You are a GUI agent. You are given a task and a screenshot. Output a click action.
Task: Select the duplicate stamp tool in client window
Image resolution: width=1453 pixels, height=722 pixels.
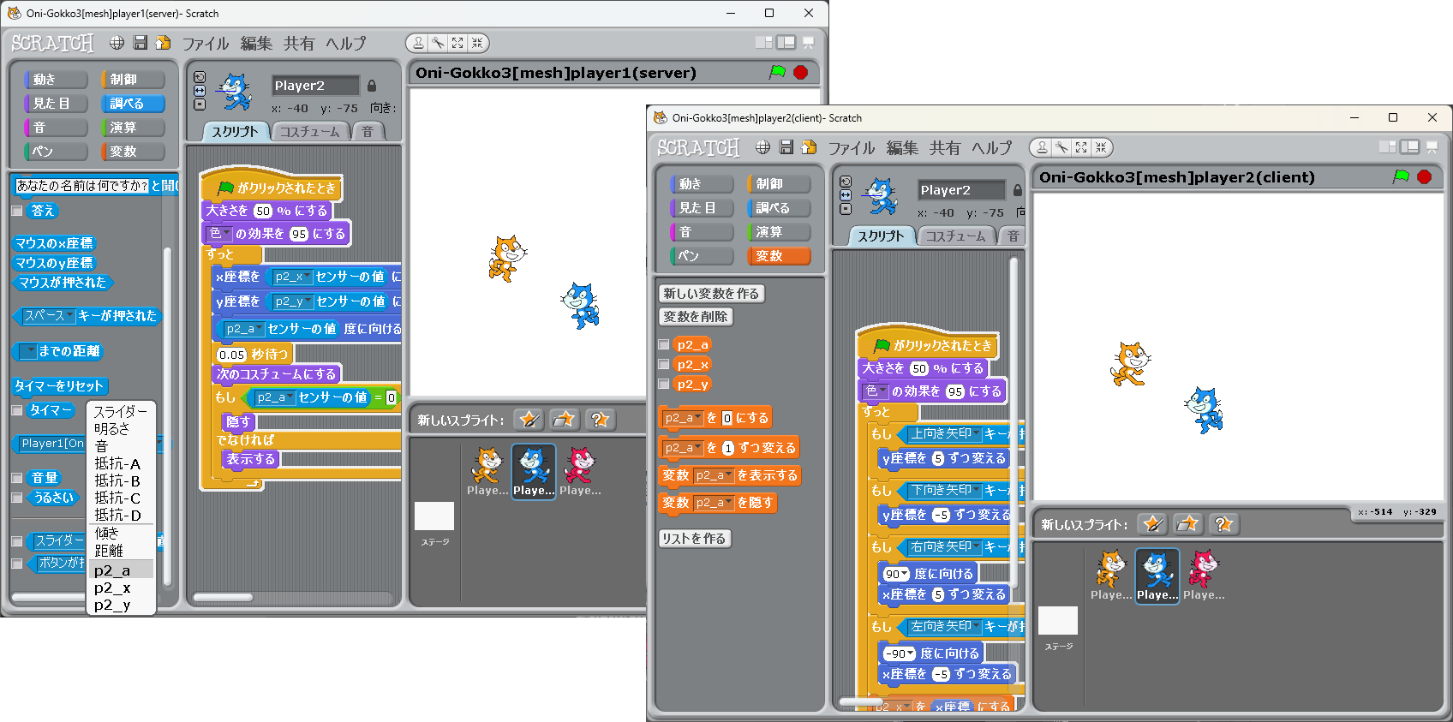(x=1042, y=147)
